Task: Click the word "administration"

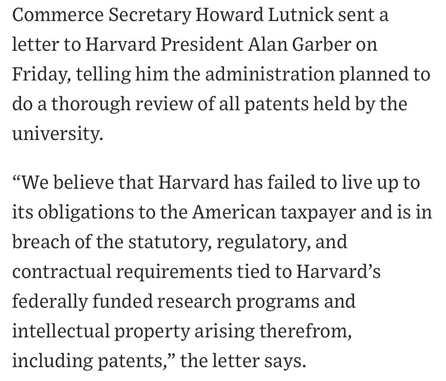Action: coord(270,74)
